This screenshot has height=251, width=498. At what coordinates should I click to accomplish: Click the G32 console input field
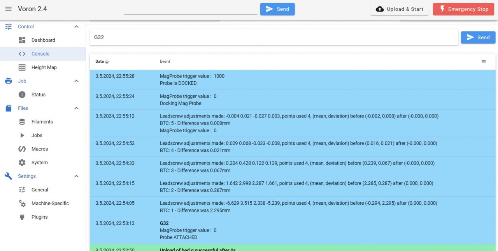pos(274,37)
